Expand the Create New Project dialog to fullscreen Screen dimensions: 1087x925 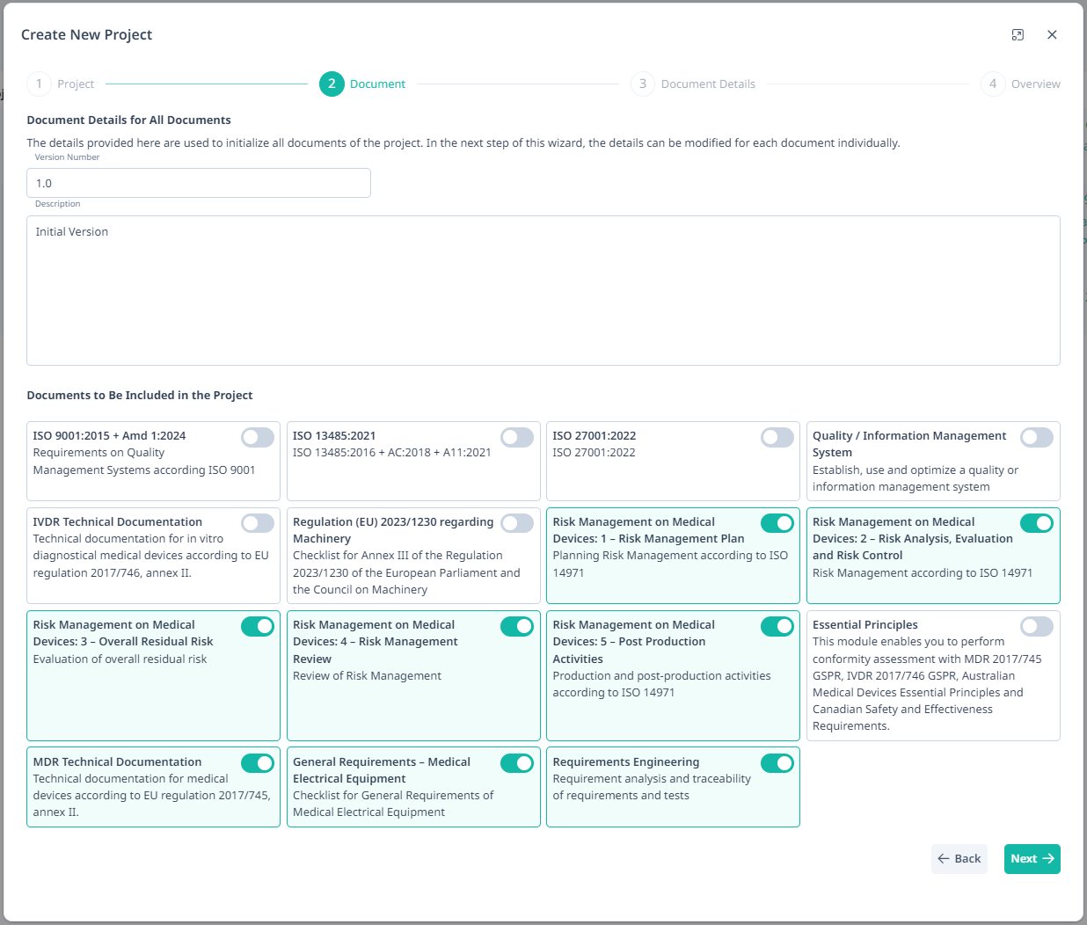(1018, 34)
